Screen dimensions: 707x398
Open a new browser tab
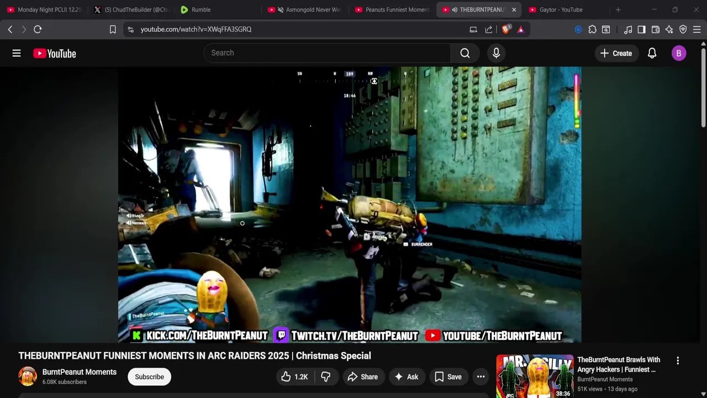click(x=618, y=9)
